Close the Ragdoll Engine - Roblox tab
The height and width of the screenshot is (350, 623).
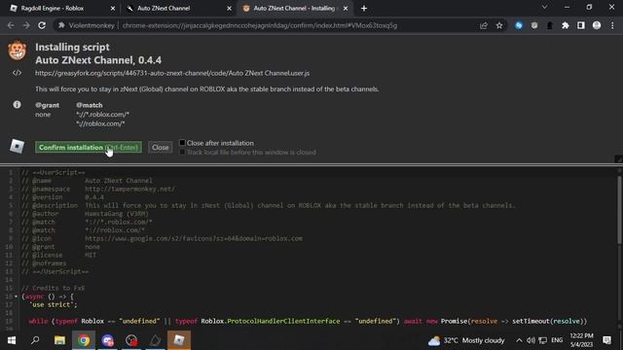point(113,9)
